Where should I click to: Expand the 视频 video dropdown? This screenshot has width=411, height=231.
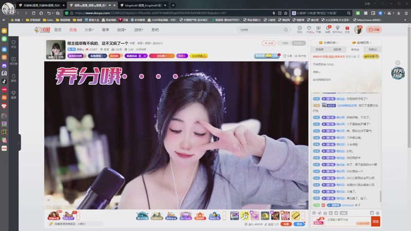tap(121, 30)
